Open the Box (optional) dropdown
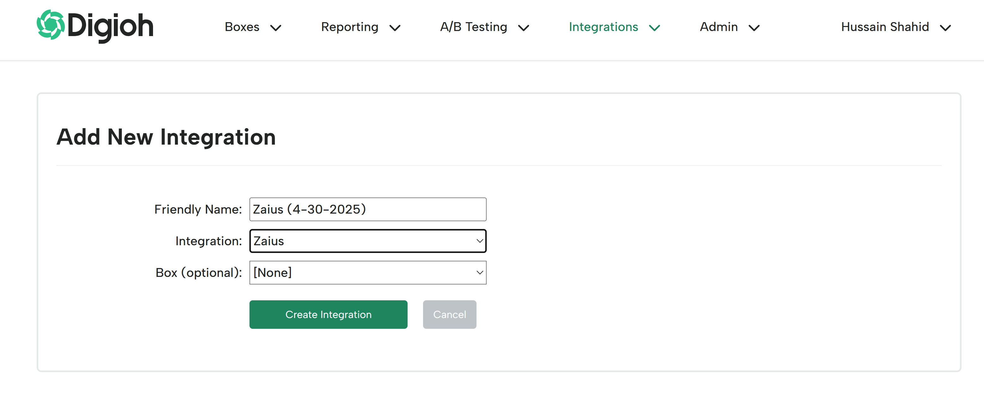The height and width of the screenshot is (406, 984). pos(368,272)
